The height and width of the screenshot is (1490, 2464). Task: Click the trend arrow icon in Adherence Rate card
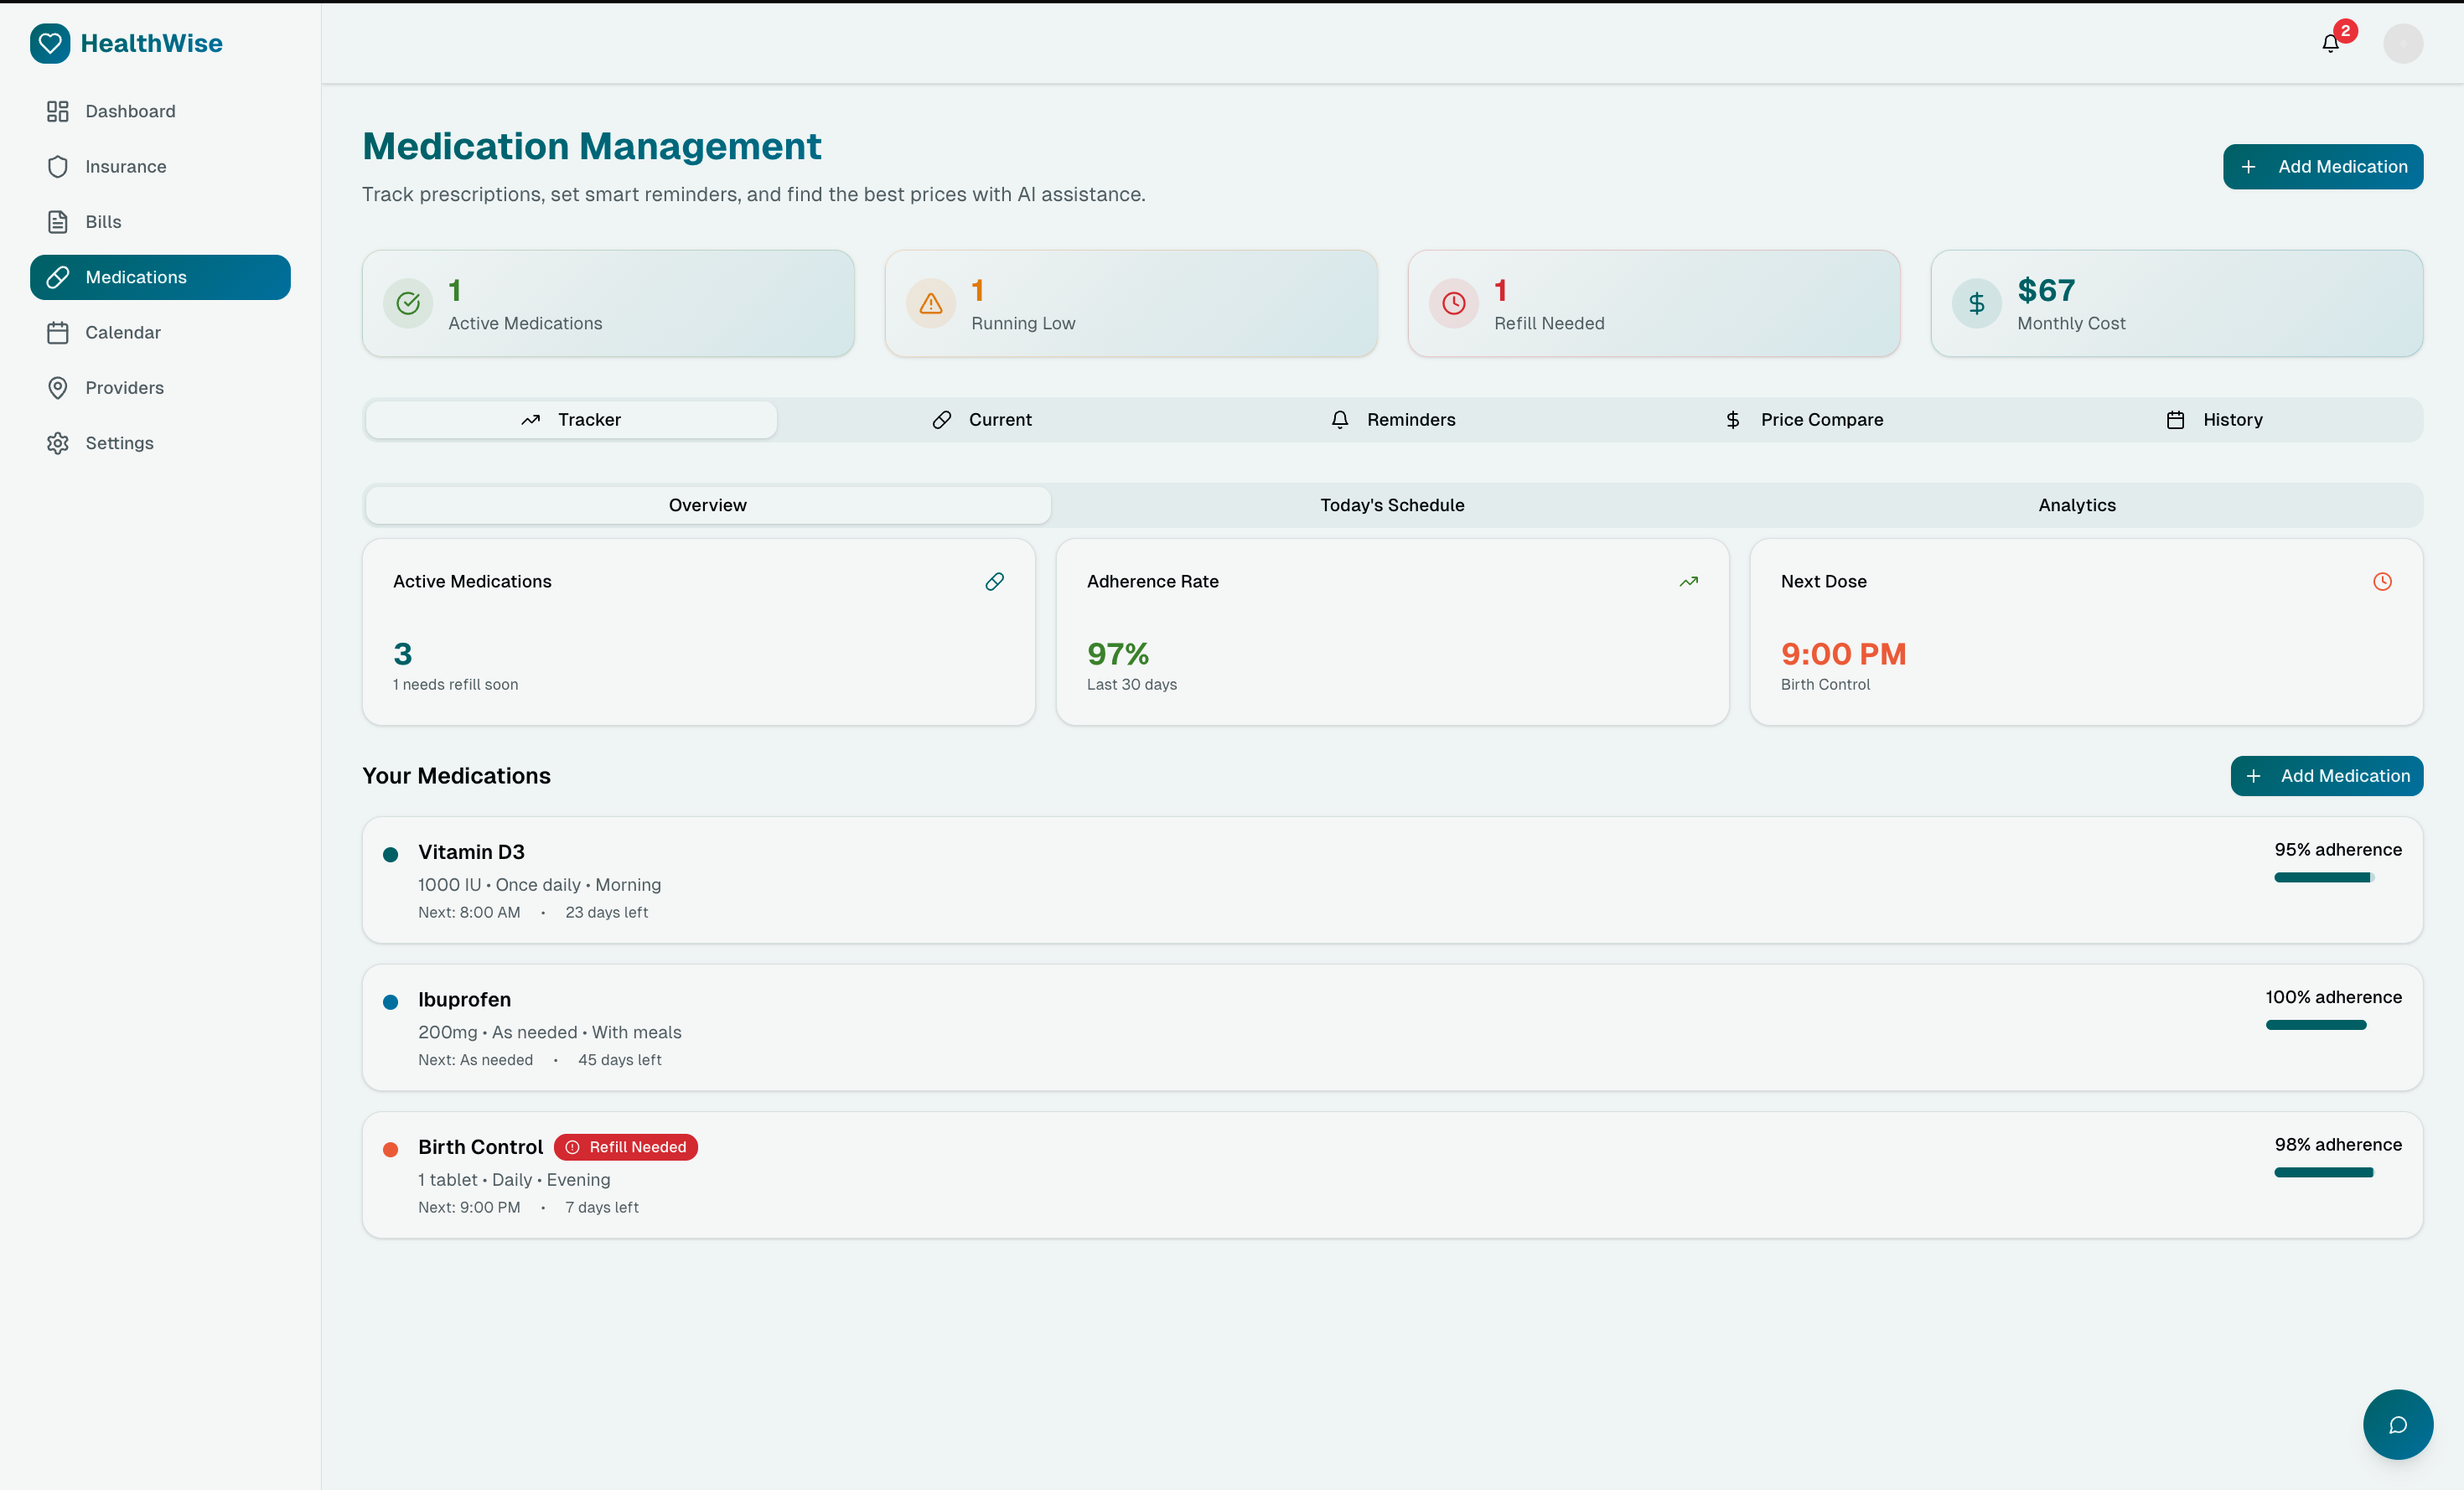click(1688, 581)
